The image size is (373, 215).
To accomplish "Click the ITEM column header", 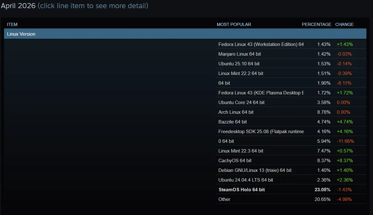I will 12,24.
